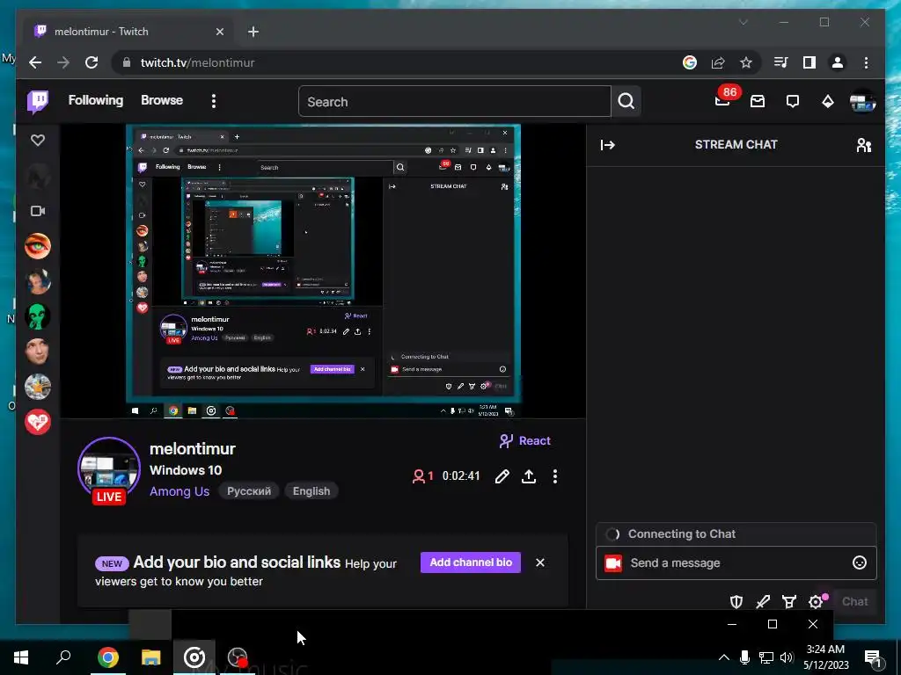Open File Explorer from taskbar

pos(151,657)
